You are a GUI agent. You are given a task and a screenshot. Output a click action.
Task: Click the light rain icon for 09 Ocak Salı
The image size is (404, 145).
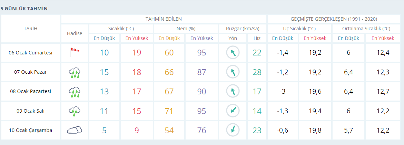point(75,111)
